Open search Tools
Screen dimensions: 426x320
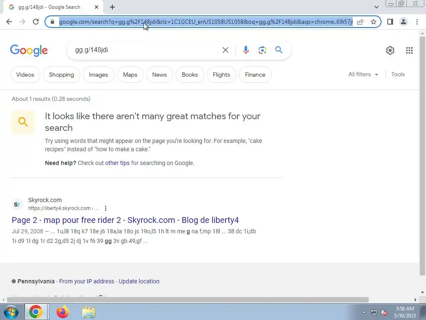[x=398, y=74]
